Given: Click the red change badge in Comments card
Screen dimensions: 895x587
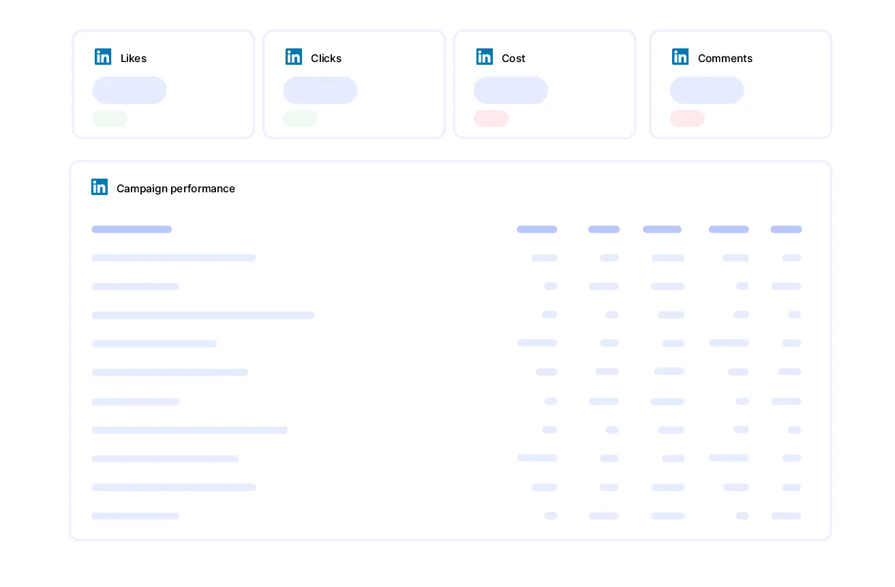Looking at the screenshot, I should [687, 119].
